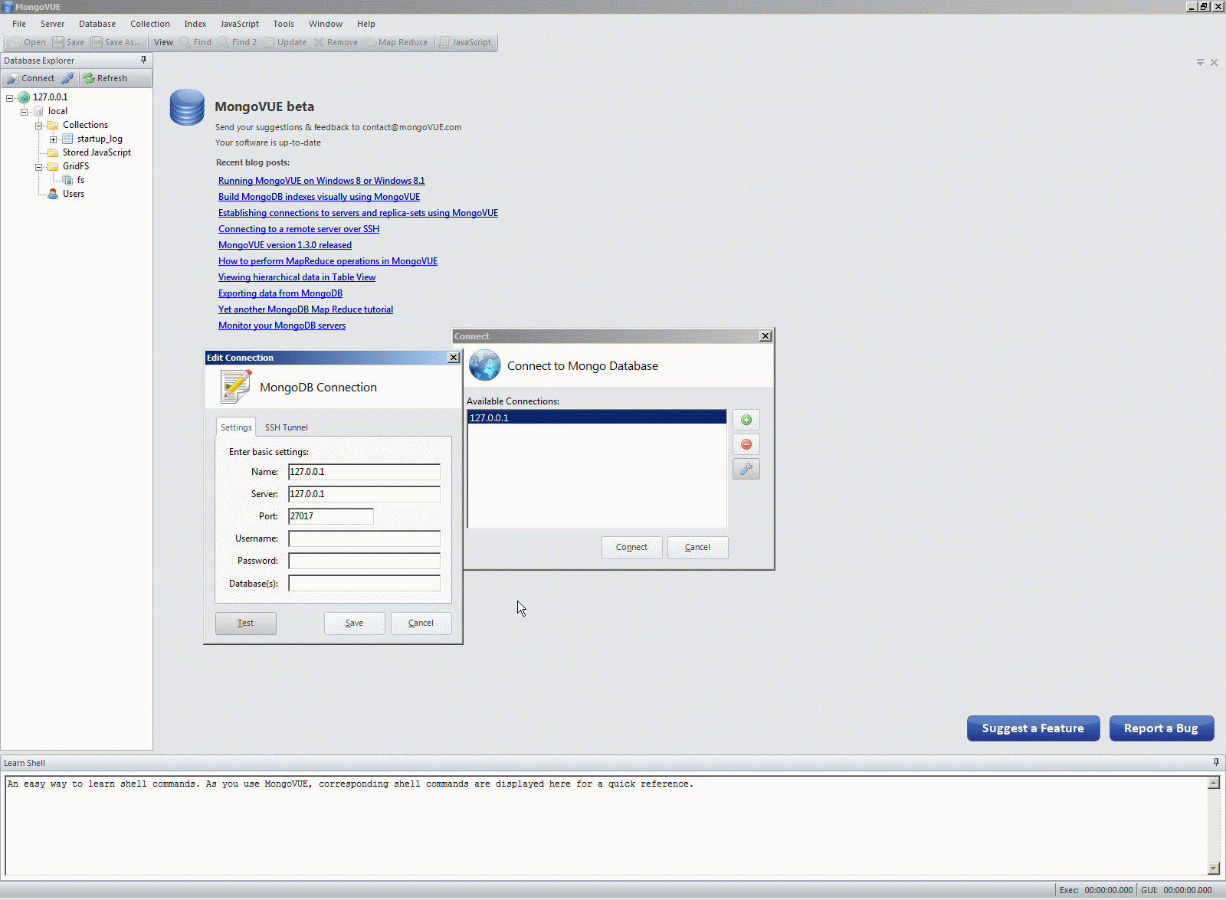Collapse the 127.0.0.1 server tree node
The height and width of the screenshot is (900, 1226).
[x=10, y=98]
